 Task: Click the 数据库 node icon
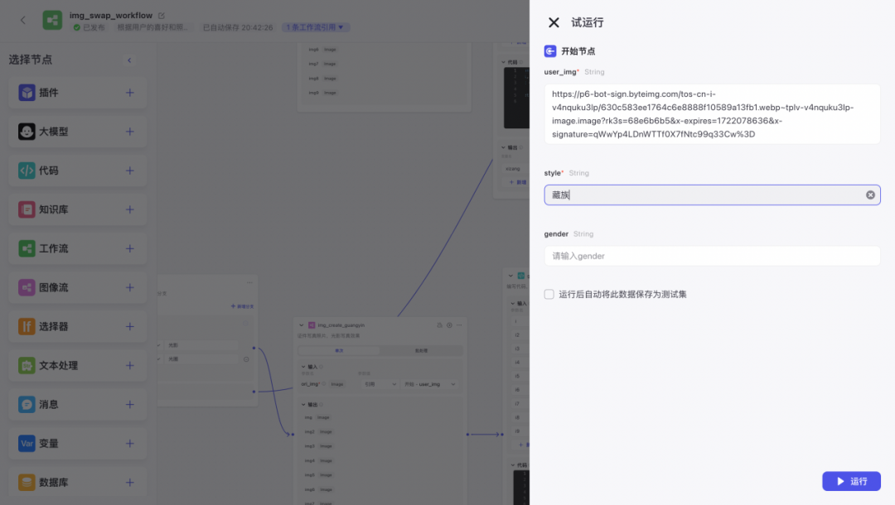click(x=27, y=483)
